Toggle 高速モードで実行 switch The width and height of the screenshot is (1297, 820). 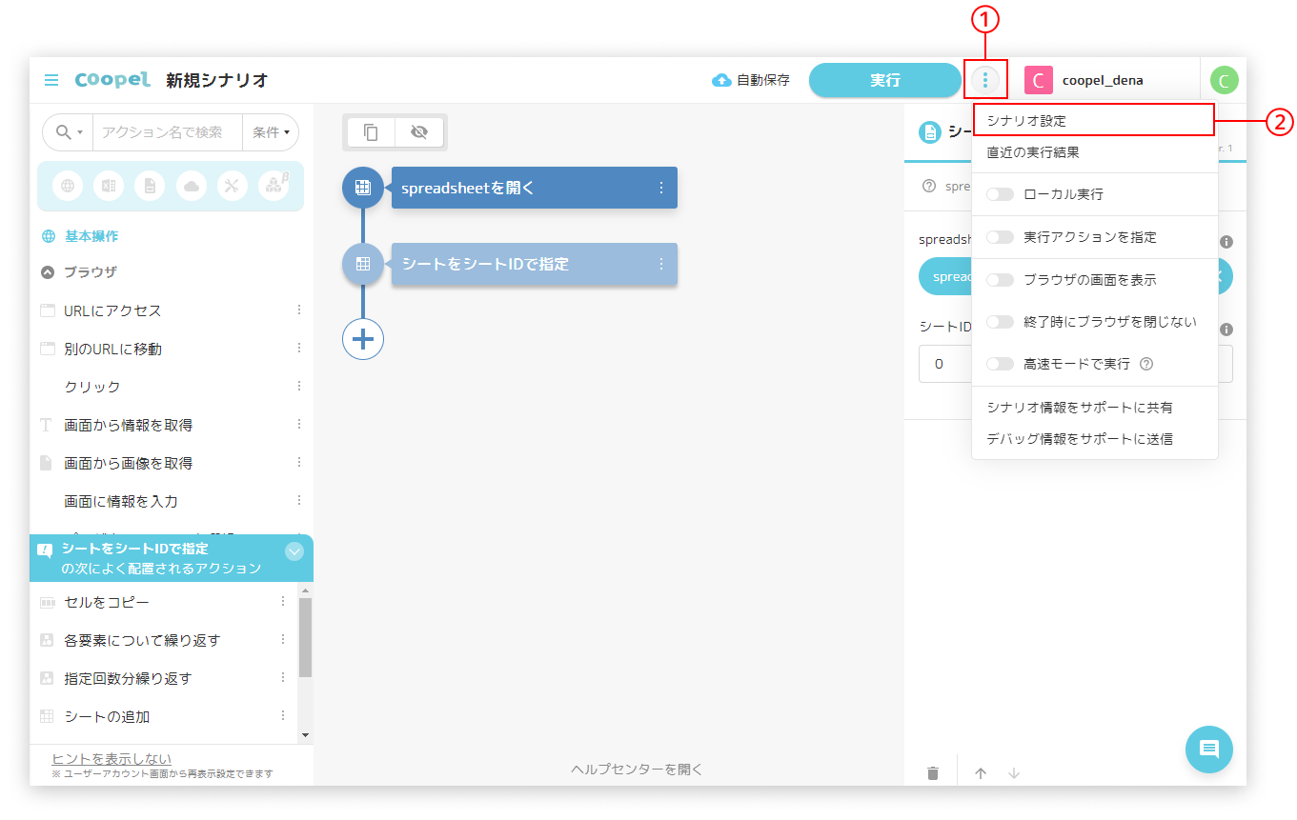coord(1000,364)
